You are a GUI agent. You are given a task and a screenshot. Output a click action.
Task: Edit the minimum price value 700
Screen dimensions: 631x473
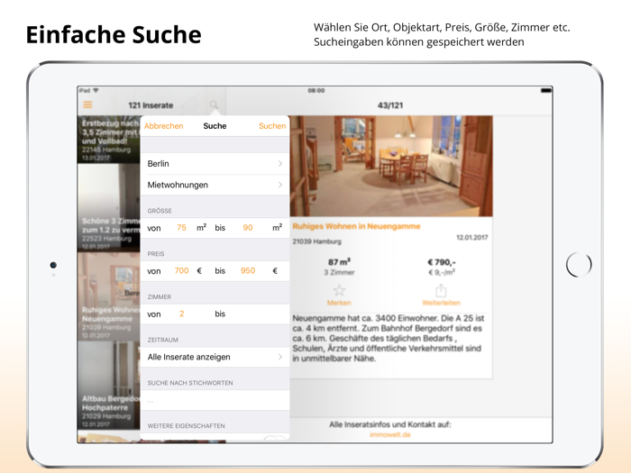[181, 270]
